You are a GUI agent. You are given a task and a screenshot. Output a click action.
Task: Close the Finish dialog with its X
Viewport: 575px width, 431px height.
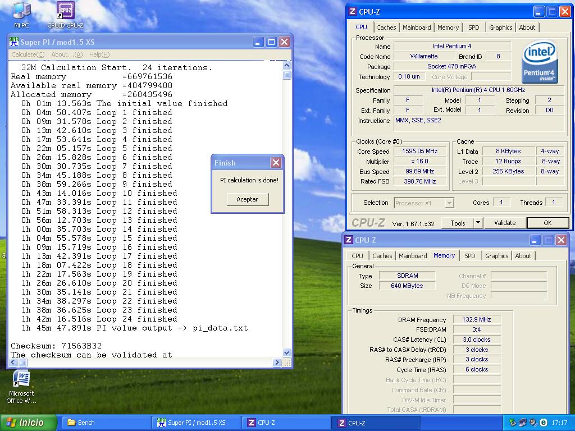[x=276, y=162]
